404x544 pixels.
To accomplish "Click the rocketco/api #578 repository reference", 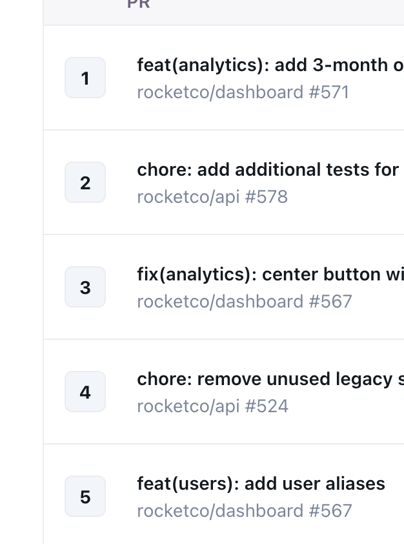I will click(212, 197).
